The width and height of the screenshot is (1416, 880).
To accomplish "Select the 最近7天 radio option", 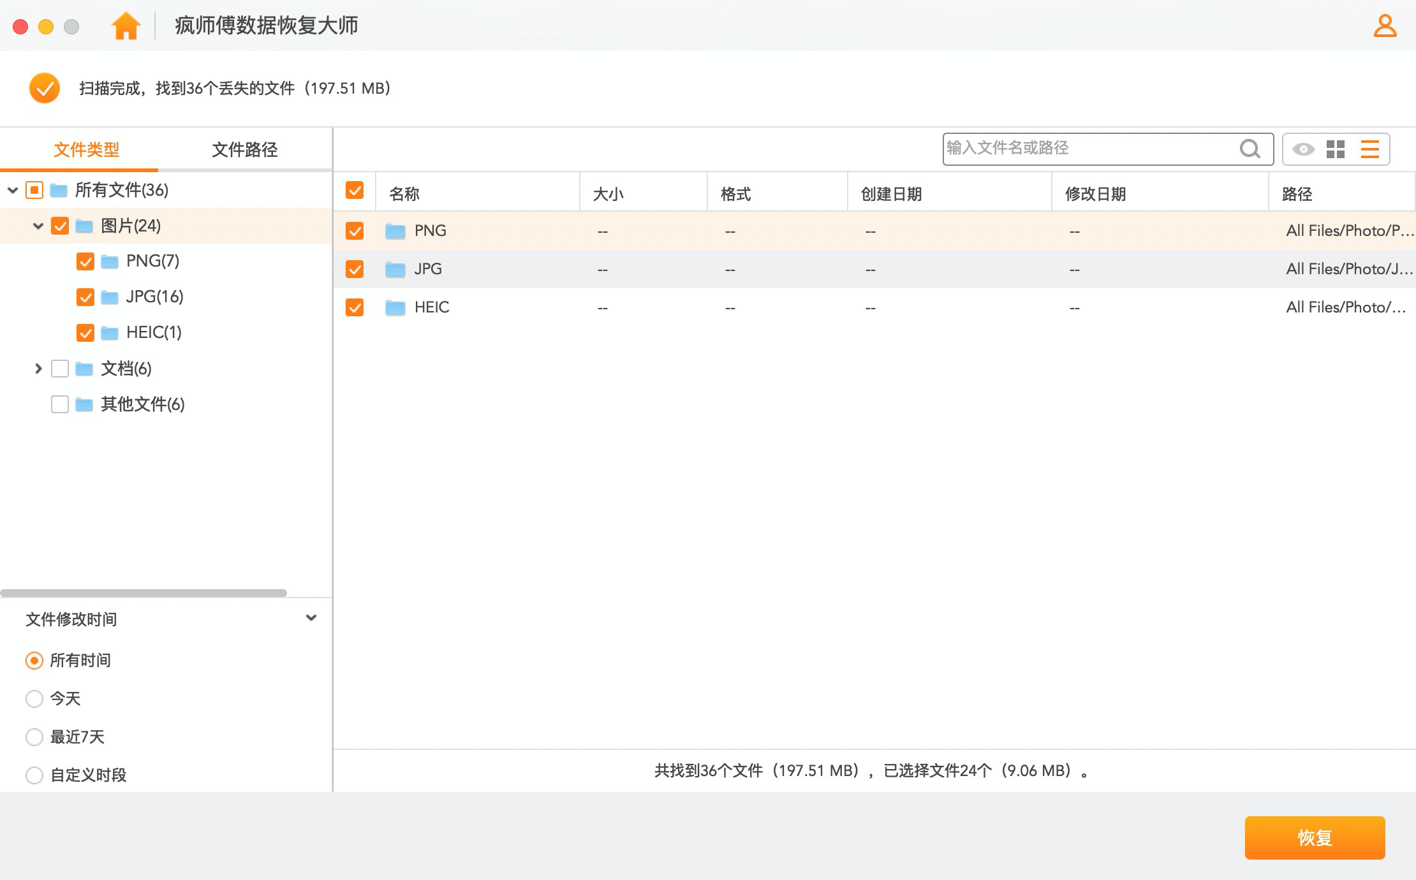I will coord(34,737).
